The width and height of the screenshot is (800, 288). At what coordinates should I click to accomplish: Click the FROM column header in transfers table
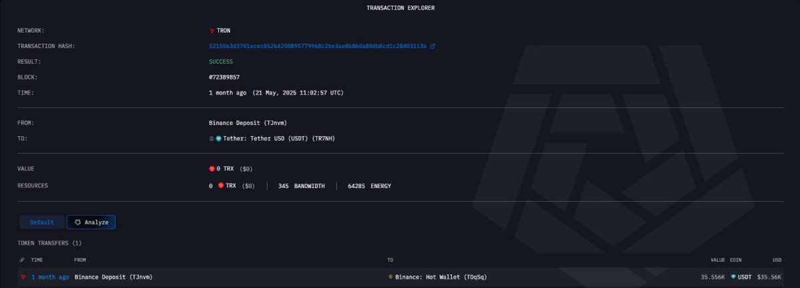point(80,260)
